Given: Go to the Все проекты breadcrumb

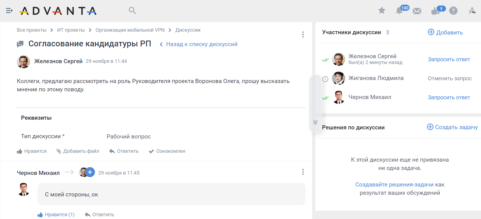Looking at the screenshot, I should tap(31, 30).
